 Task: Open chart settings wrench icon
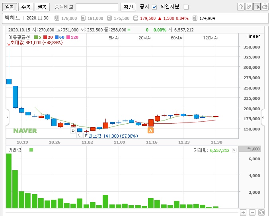(241, 7)
